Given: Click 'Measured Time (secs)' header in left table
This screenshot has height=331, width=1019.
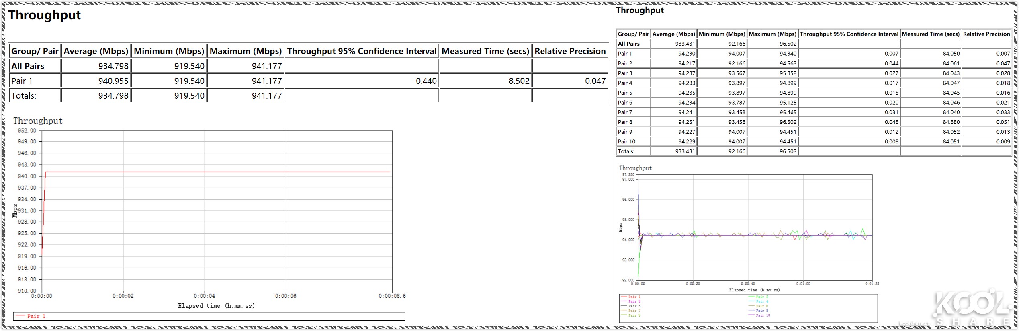Looking at the screenshot, I should click(x=485, y=51).
